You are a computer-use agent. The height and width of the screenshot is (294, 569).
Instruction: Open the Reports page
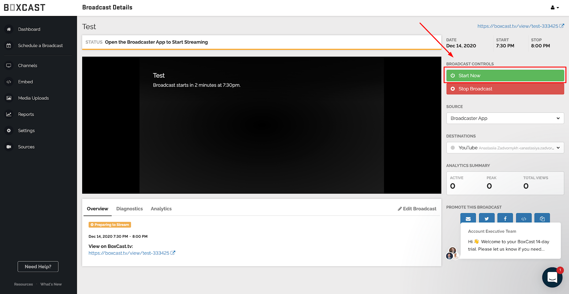[26, 115]
